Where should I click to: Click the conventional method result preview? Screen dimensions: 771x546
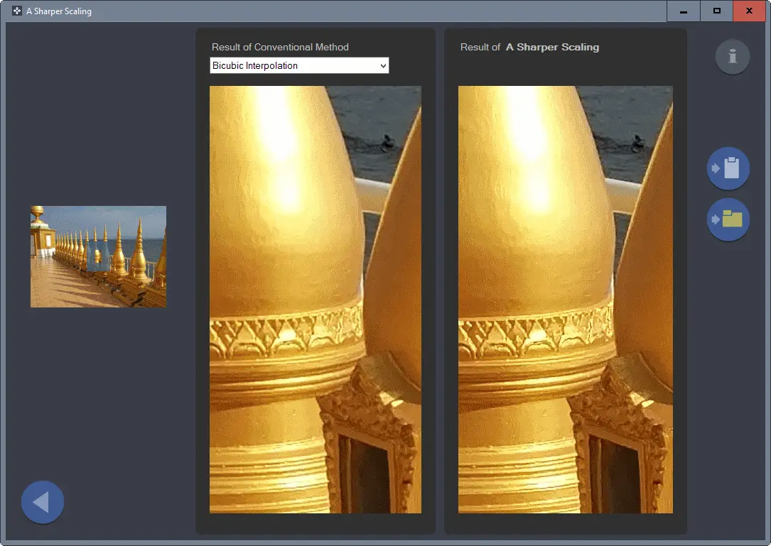coord(316,300)
